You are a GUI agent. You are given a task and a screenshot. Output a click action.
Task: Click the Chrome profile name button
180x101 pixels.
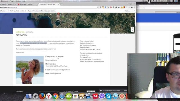pos(129,4)
